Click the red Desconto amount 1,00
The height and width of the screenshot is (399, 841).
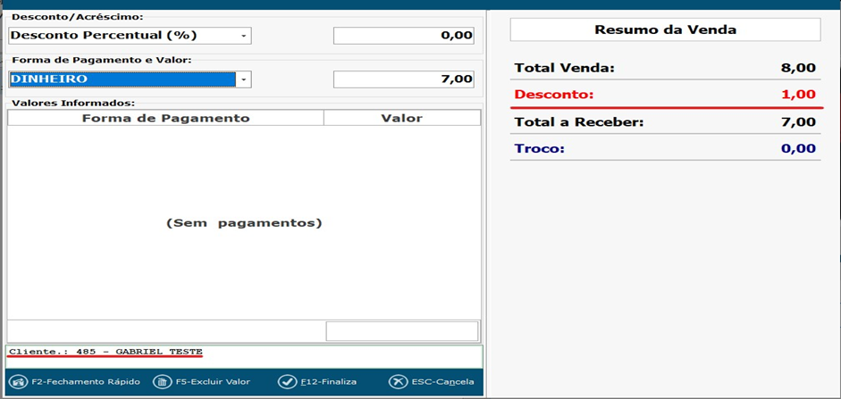pos(797,94)
